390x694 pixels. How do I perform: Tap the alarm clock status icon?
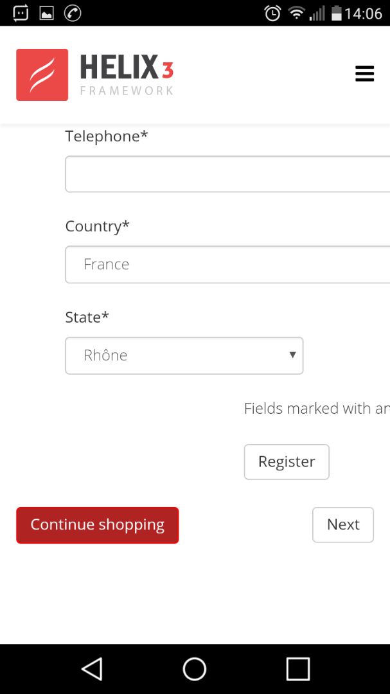tap(272, 13)
